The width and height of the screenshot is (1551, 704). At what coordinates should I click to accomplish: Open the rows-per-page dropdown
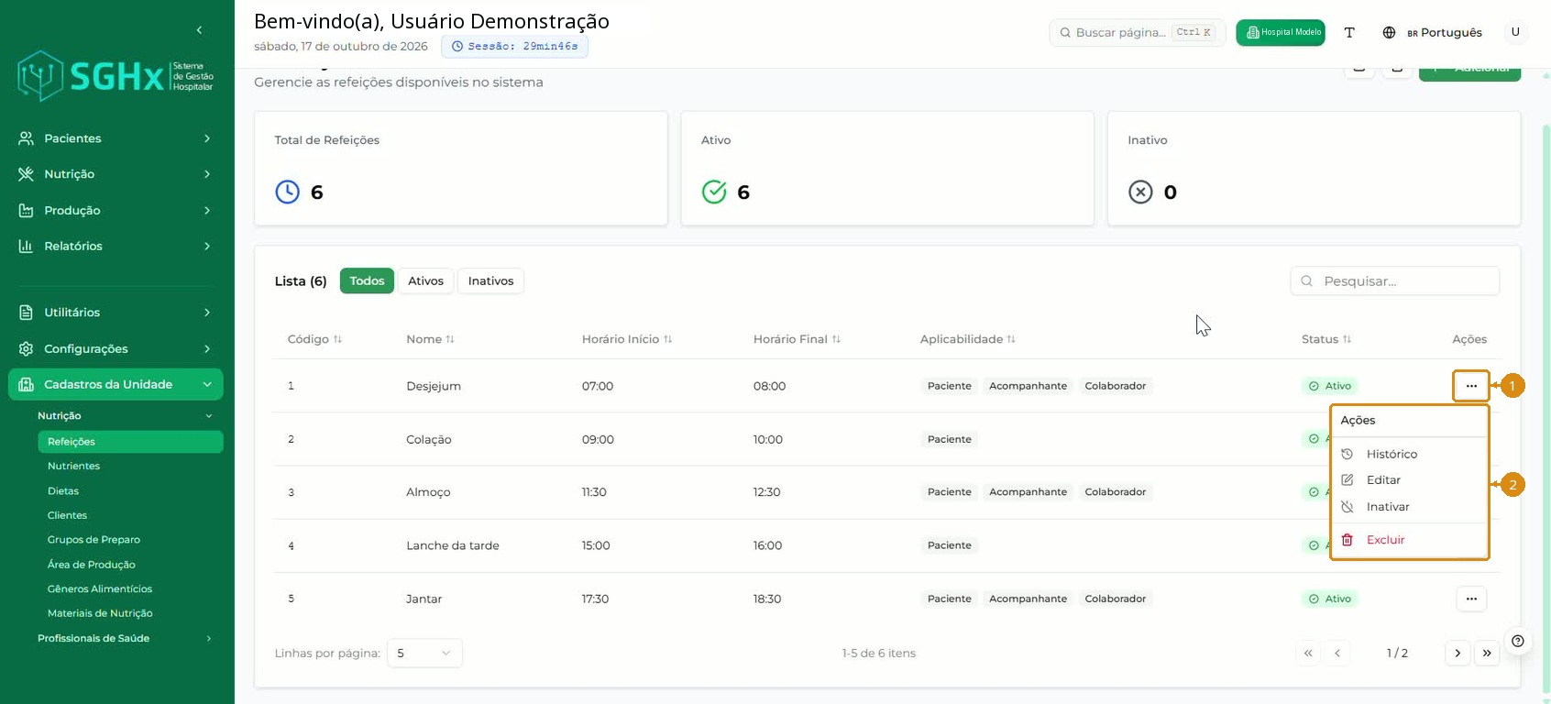point(424,653)
